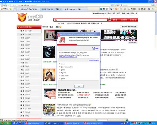The width and height of the screenshot is (157, 125).
Task: Click the red VeryCD search button
Action: tap(115, 20)
